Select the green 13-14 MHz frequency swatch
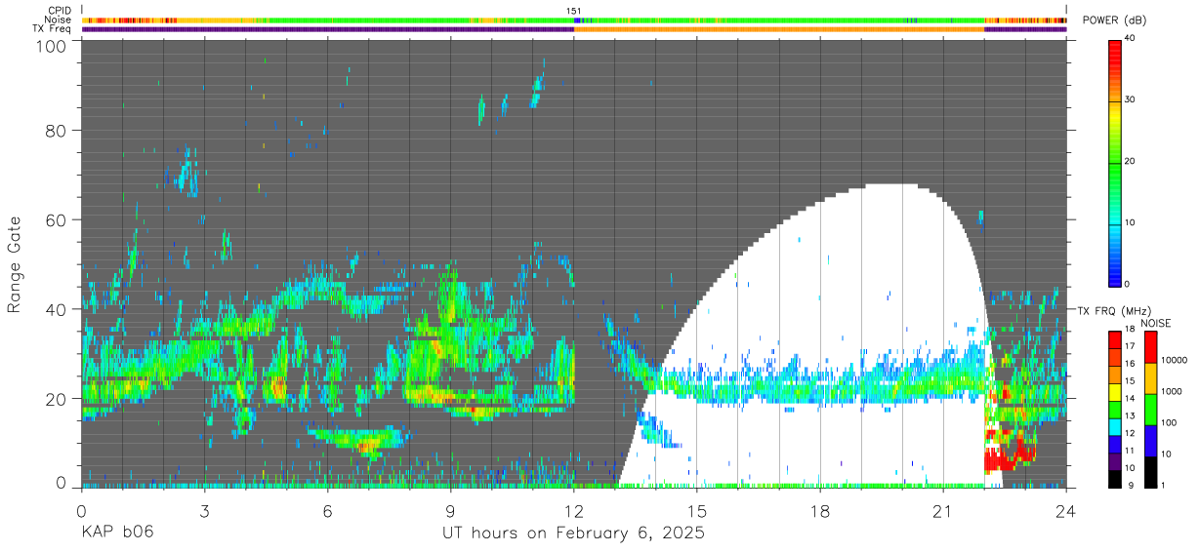Viewport: 1199px width, 553px height. tap(1114, 410)
